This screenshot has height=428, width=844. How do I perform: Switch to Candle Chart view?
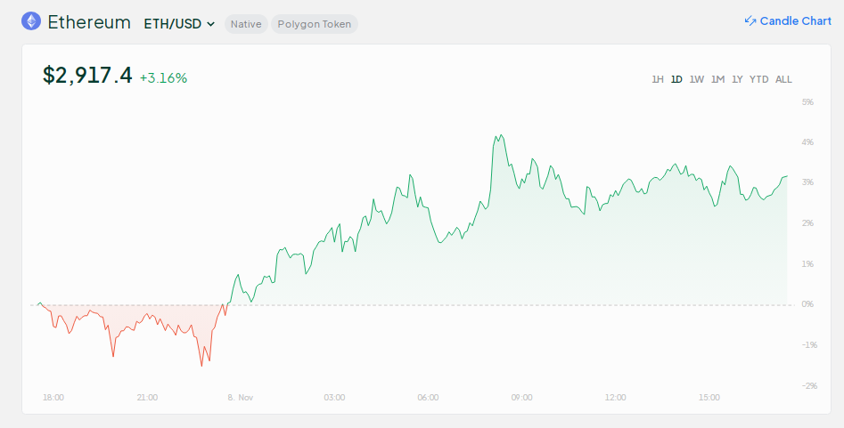tap(795, 21)
